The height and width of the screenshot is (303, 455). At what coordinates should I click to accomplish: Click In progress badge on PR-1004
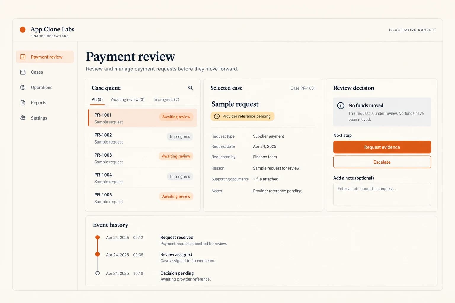click(180, 176)
